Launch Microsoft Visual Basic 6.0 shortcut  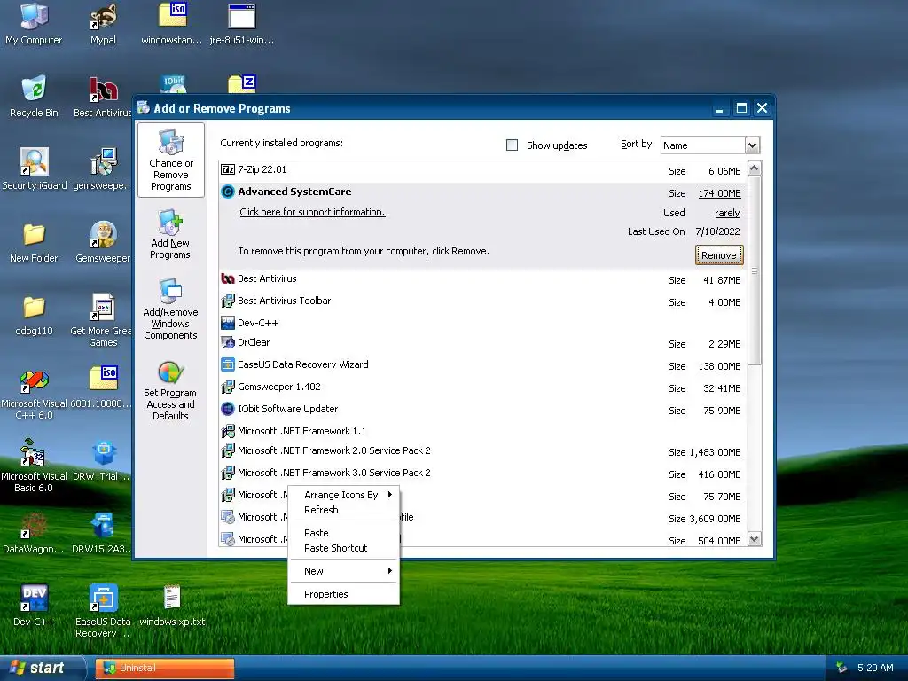34,466
